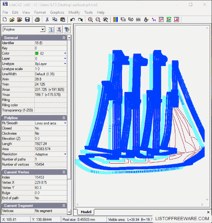The image size is (212, 223).
Task: Click the New file toolbar icon
Action: (x=5, y=20)
